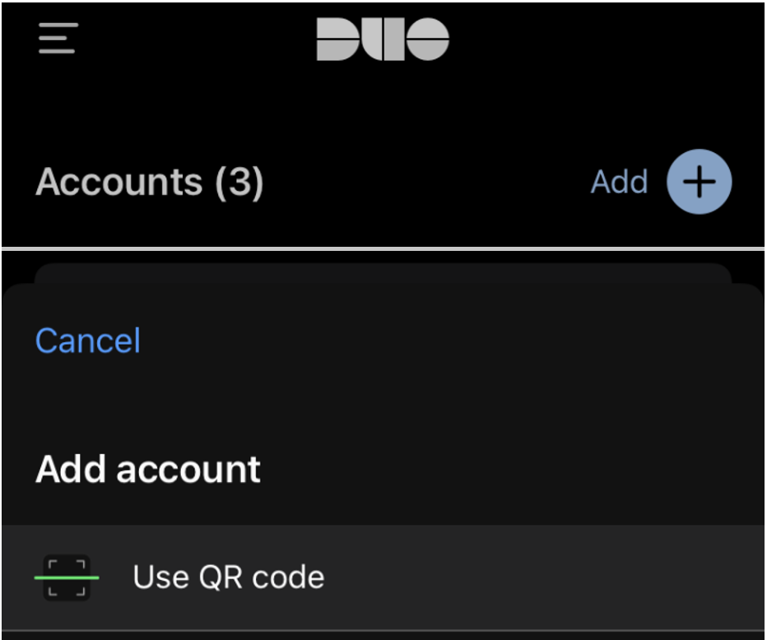Cancel adding an account
767x640 pixels.
(x=88, y=341)
